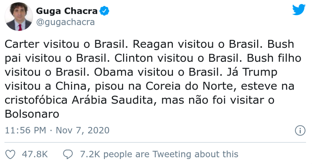Open the @gugachacra handle link
This screenshot has height=164, width=312.
tap(65, 22)
